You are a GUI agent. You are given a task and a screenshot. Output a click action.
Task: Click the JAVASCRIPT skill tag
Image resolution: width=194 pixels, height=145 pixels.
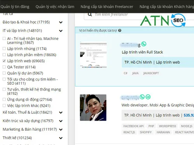pyautogui.click(x=151, y=73)
